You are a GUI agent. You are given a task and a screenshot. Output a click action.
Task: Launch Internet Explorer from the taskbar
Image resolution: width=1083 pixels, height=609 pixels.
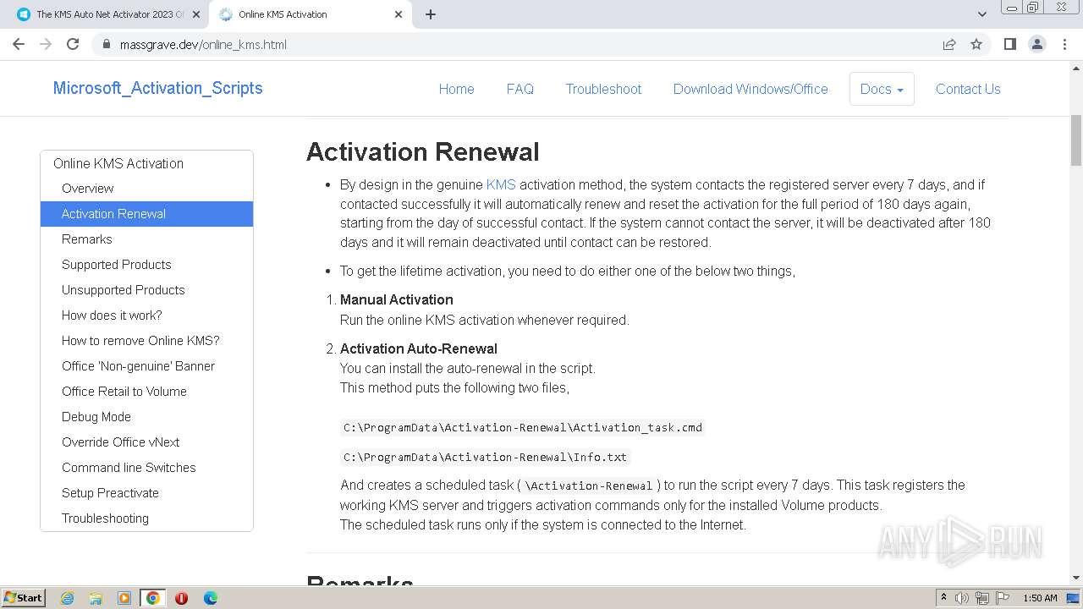pos(67,598)
